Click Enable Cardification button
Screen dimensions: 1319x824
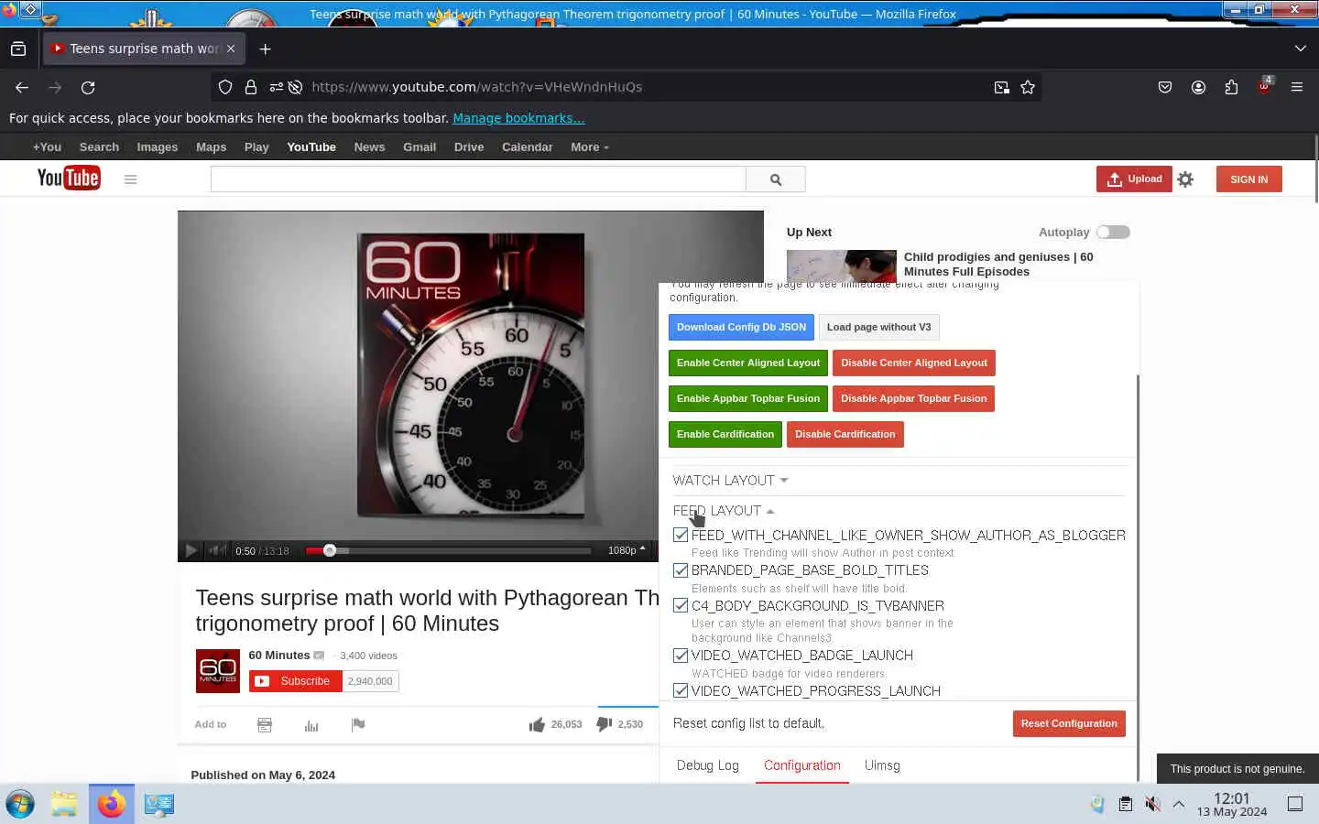click(725, 434)
